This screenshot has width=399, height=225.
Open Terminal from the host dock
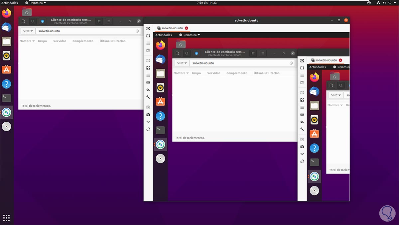6,98
